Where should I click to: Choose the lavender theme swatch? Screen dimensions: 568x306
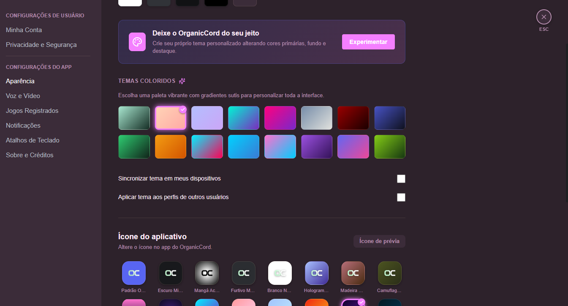tap(207, 118)
